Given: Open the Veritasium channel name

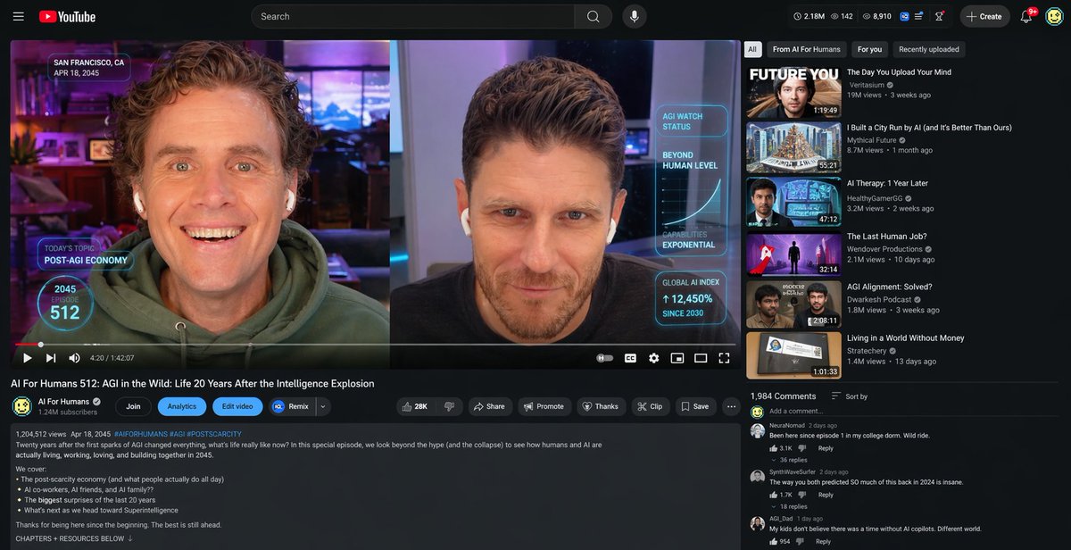Looking at the screenshot, I should (866, 85).
